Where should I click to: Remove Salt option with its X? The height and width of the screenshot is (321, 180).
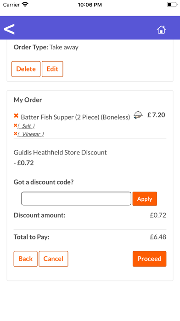pos(15,125)
